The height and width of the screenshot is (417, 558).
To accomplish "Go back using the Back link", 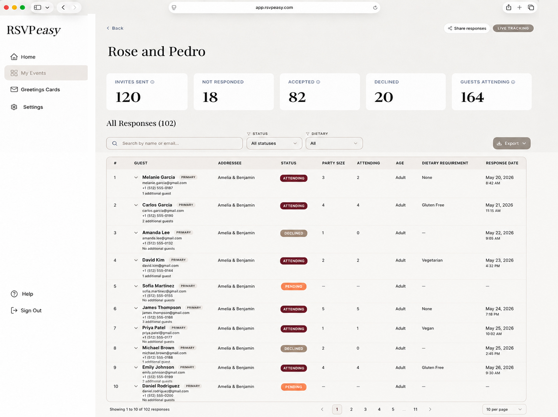I will (115, 28).
